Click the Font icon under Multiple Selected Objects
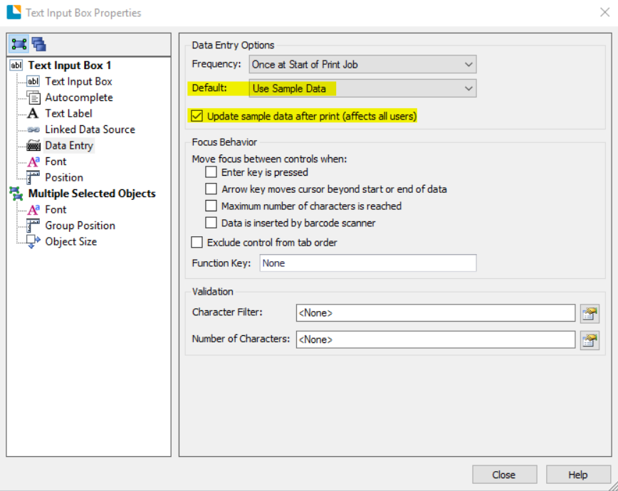 (33, 210)
